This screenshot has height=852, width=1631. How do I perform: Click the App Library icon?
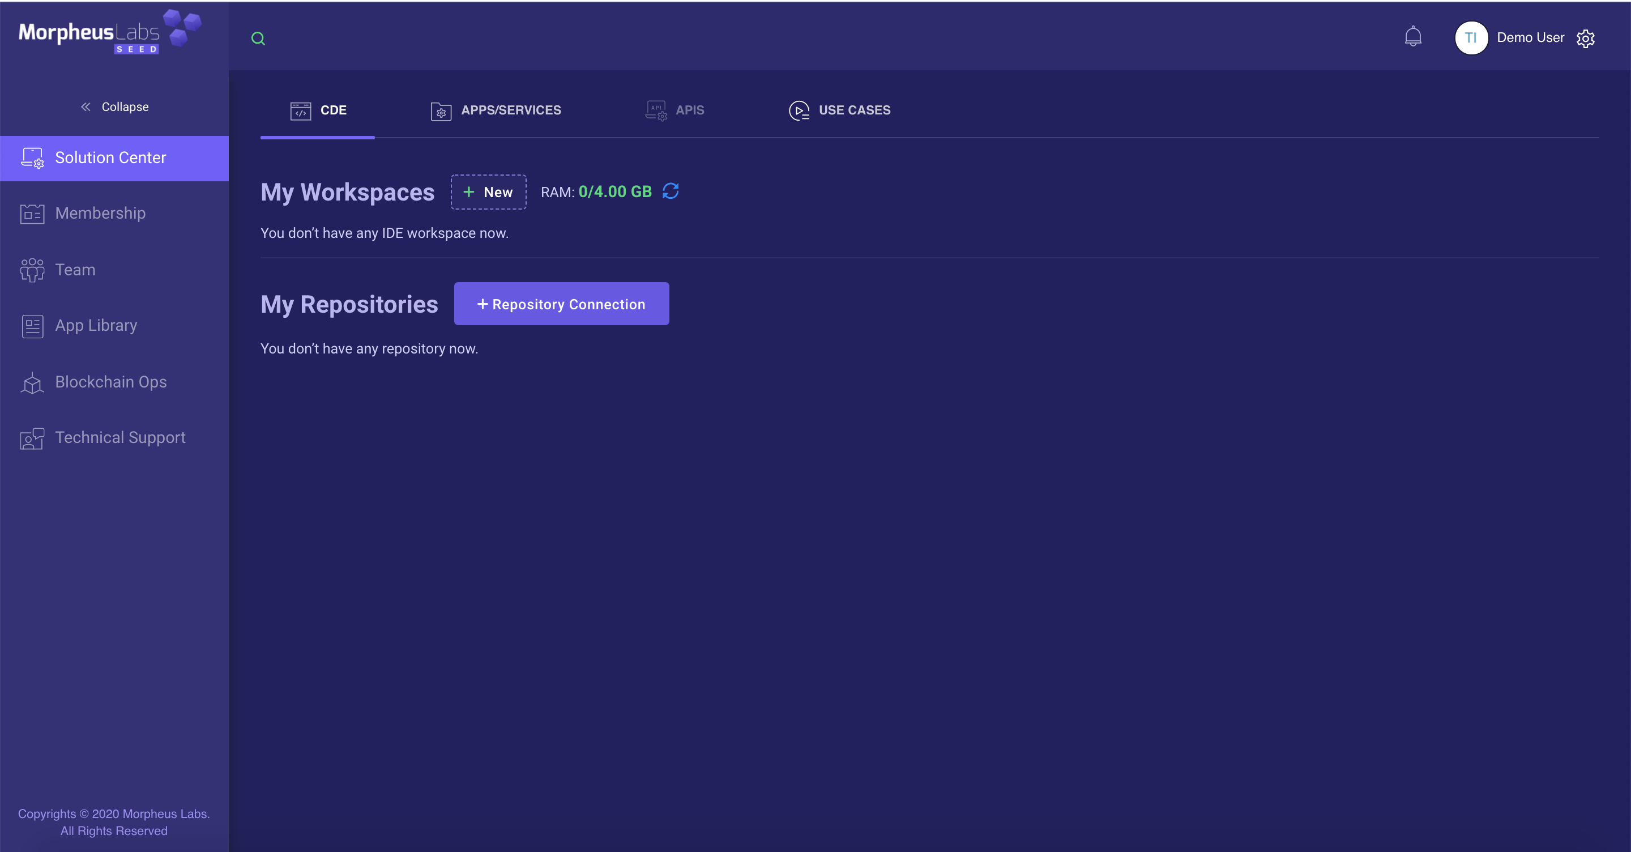[32, 326]
